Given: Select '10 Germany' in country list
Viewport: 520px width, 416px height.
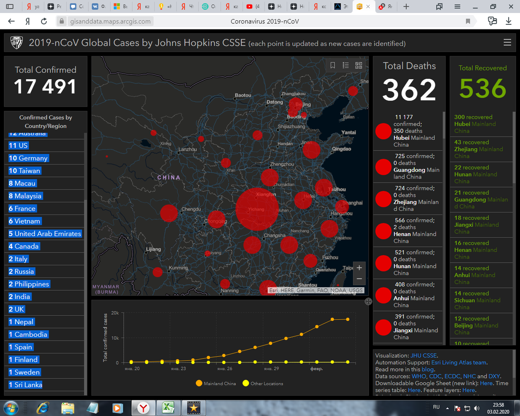Looking at the screenshot, I should pos(44,158).
